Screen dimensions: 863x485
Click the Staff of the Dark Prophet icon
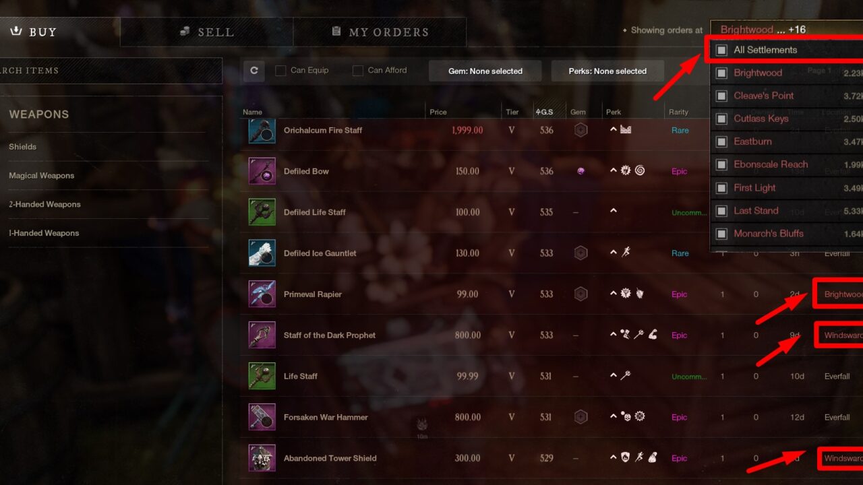262,335
